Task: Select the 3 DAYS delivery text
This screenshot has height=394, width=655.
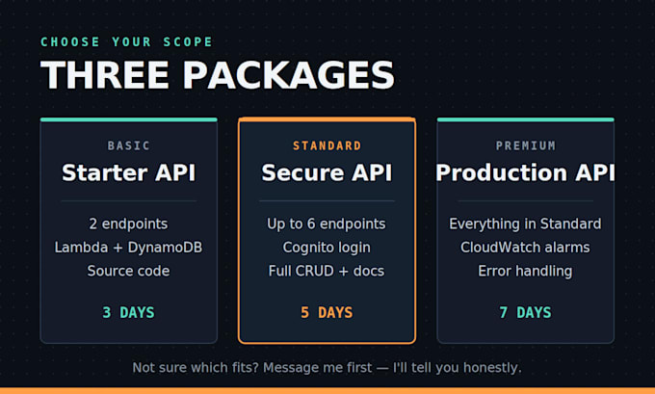Action: point(129,312)
